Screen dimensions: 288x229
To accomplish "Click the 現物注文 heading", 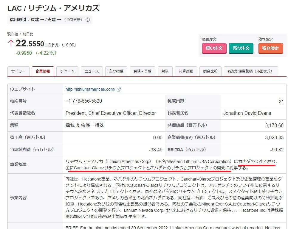I will coord(209,39).
